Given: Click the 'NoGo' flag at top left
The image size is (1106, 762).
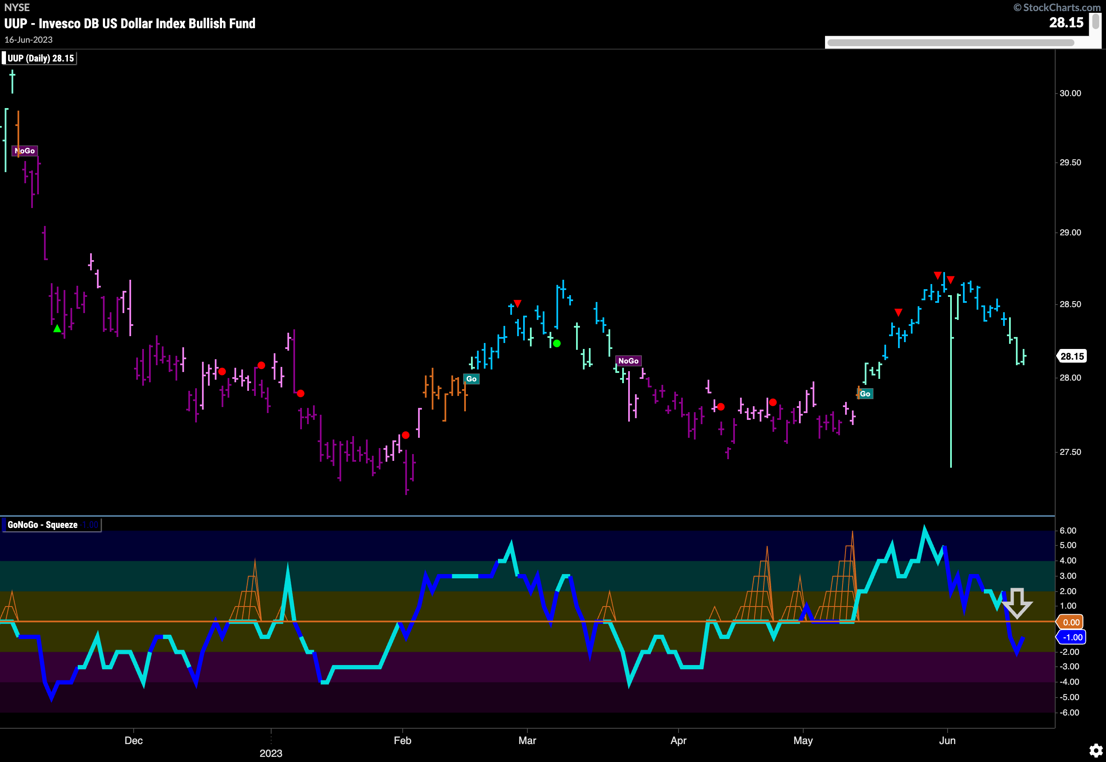Looking at the screenshot, I should [x=24, y=151].
